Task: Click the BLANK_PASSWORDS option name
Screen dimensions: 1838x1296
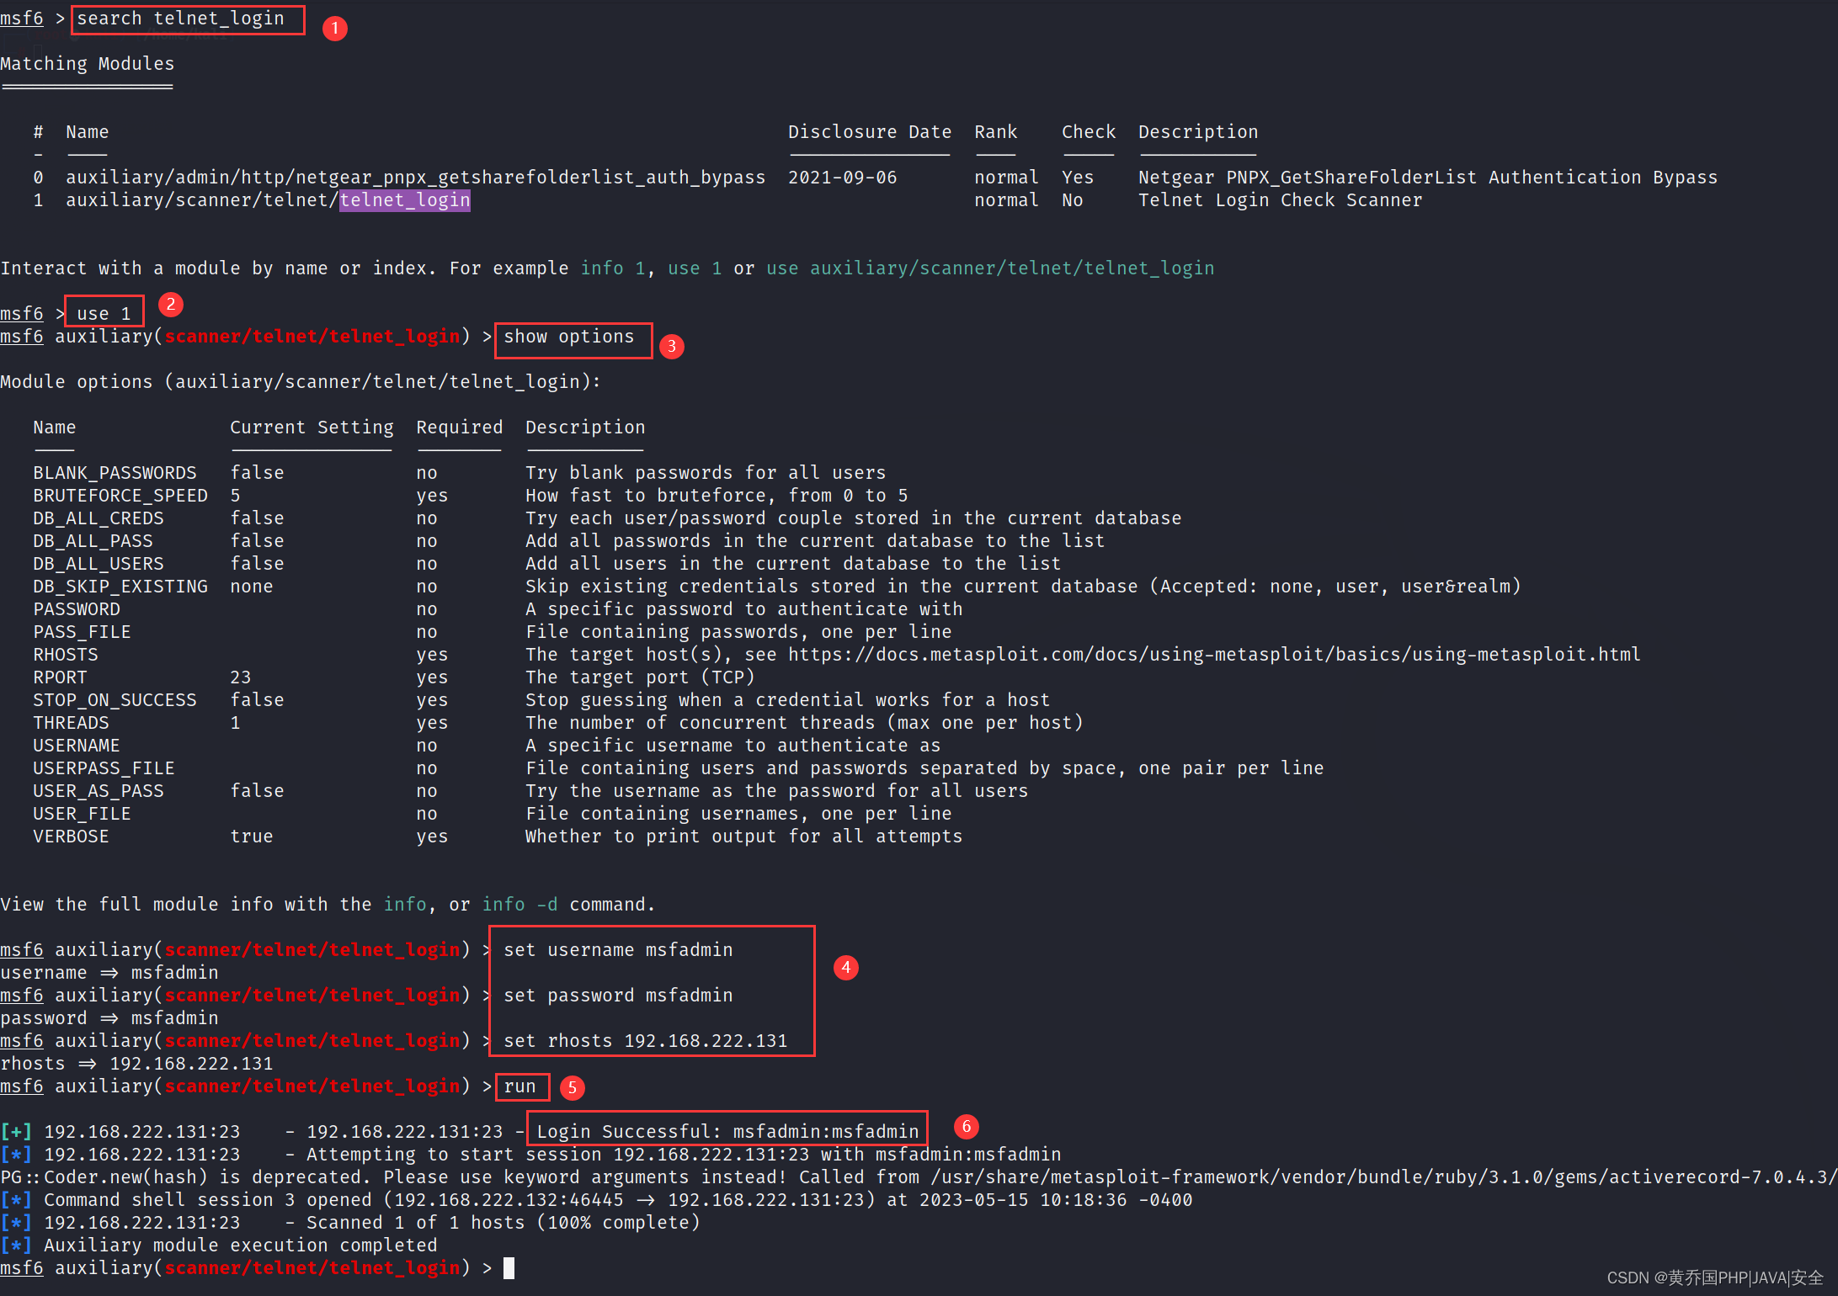Action: coord(115,473)
